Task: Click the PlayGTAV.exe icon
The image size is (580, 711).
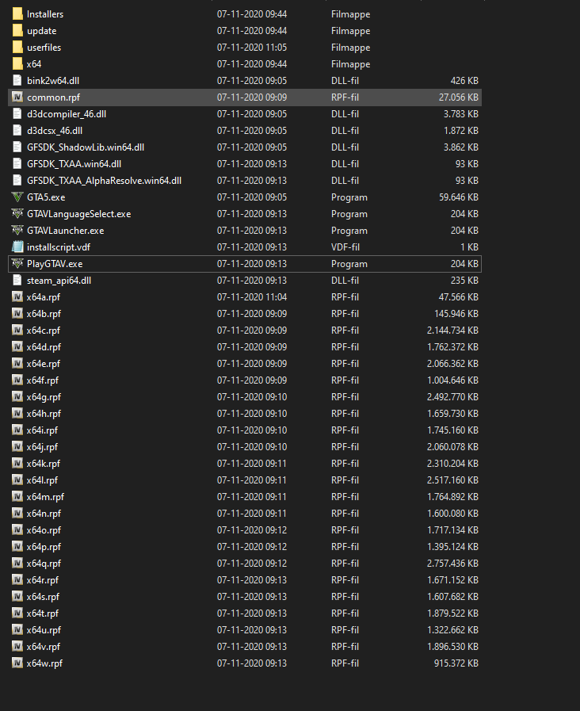Action: point(17,263)
